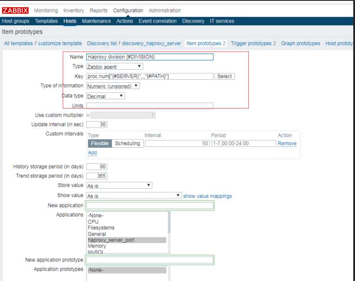Switch to Graph prototypes tab
The width and height of the screenshot is (355, 281).
301,43
